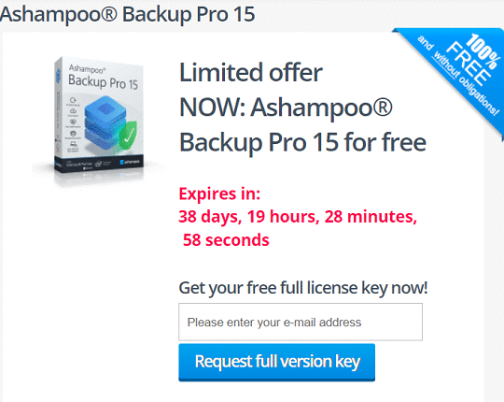Click the blue spine logo on box side

click(58, 75)
